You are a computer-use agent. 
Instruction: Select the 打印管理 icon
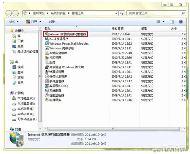[x=47, y=58]
